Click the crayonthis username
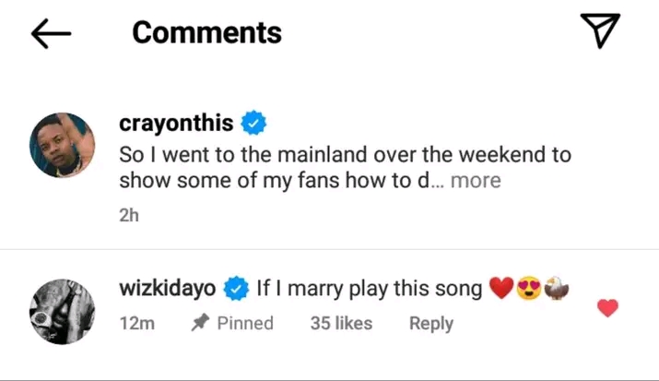This screenshot has width=659, height=381. (176, 124)
